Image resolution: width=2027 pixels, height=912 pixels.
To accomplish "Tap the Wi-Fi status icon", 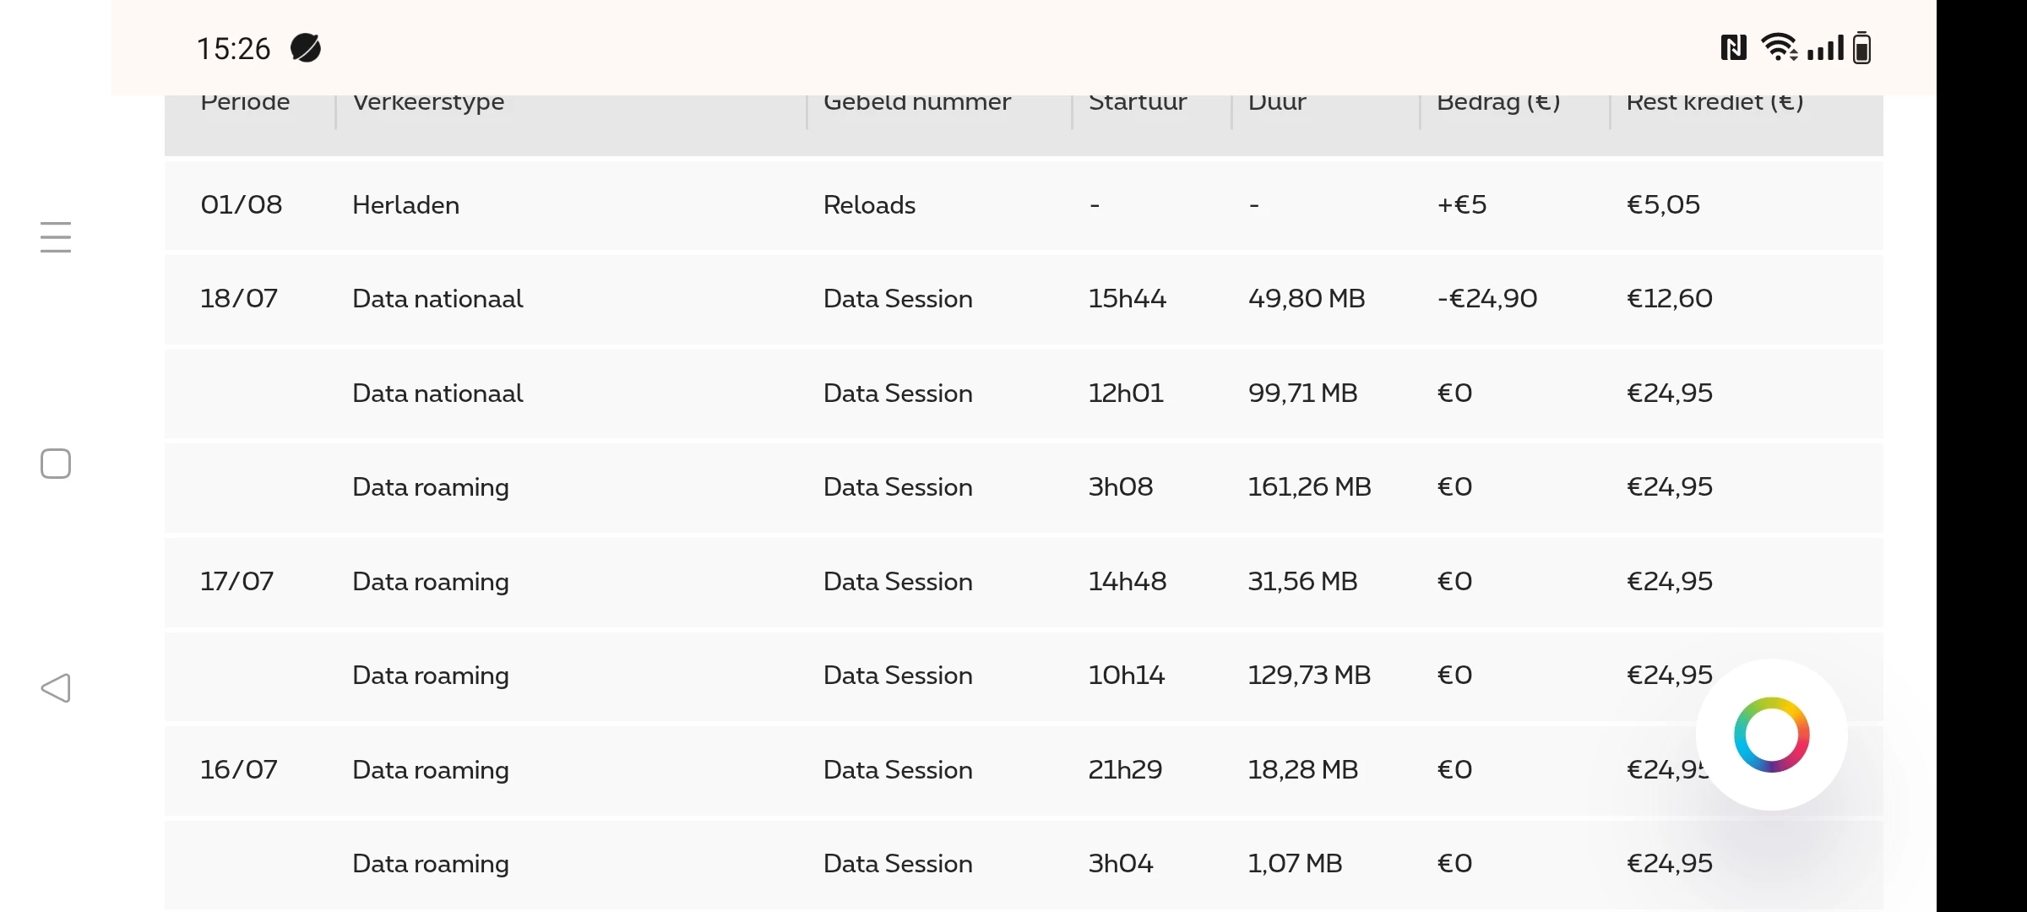I will click(1779, 48).
